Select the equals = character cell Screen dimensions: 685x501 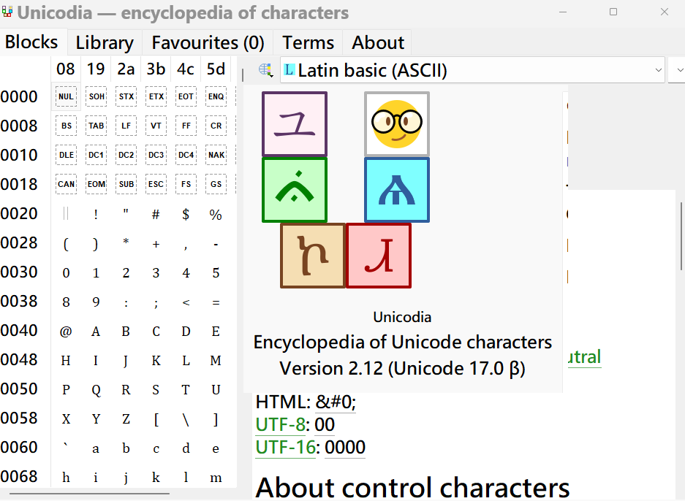(x=216, y=301)
